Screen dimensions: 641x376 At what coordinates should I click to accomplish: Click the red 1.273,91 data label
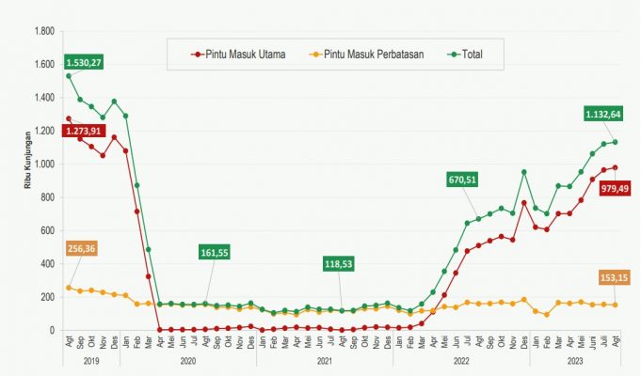click(83, 132)
